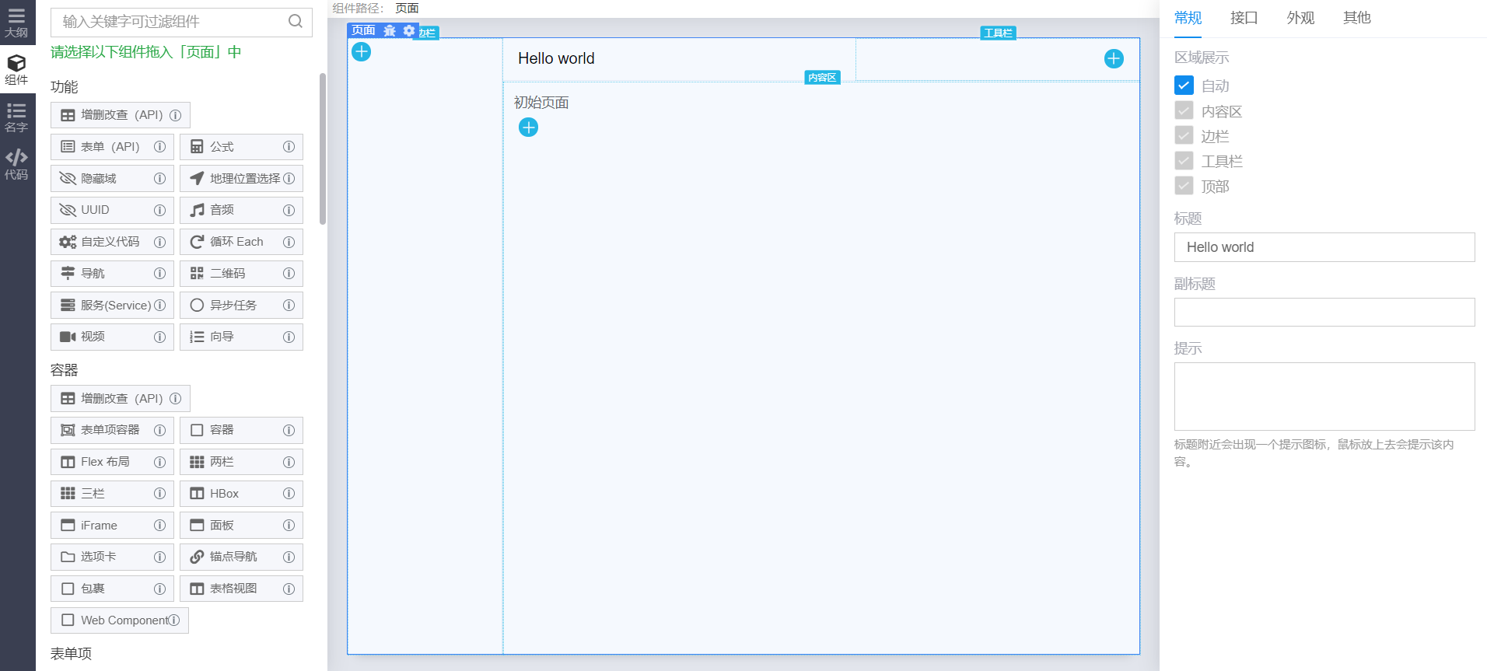Click the 副标题 subtitle input field
Viewport: 1487px width, 671px height.
click(x=1324, y=312)
